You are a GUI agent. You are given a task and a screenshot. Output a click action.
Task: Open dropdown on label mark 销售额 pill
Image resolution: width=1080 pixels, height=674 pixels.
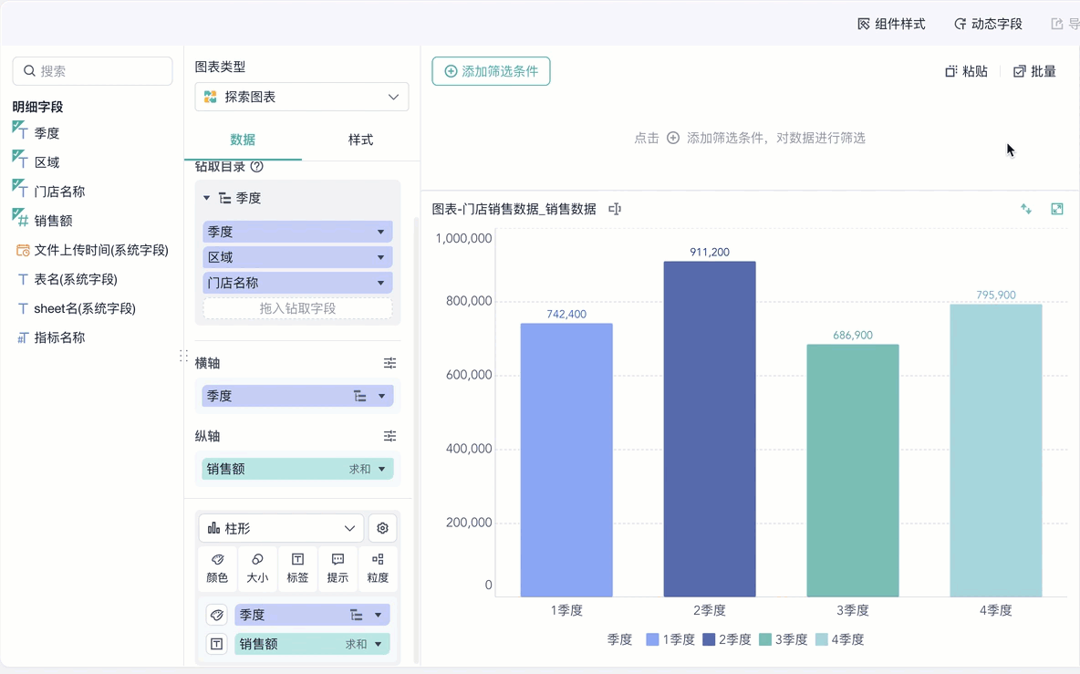point(379,644)
